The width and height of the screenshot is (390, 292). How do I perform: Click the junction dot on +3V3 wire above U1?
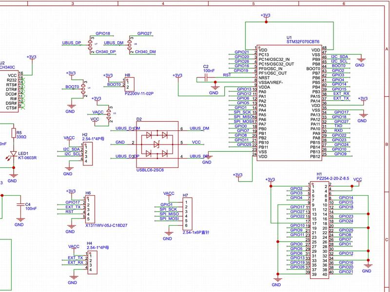tap(266, 22)
